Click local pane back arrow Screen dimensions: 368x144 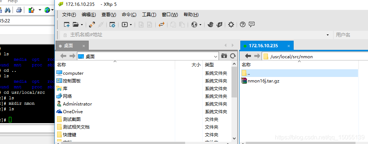coord(64,56)
